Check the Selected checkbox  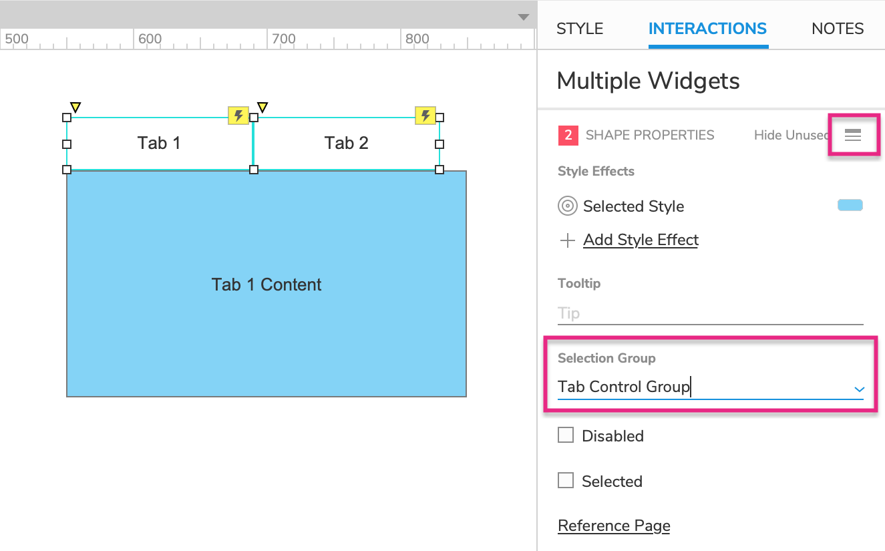566,480
